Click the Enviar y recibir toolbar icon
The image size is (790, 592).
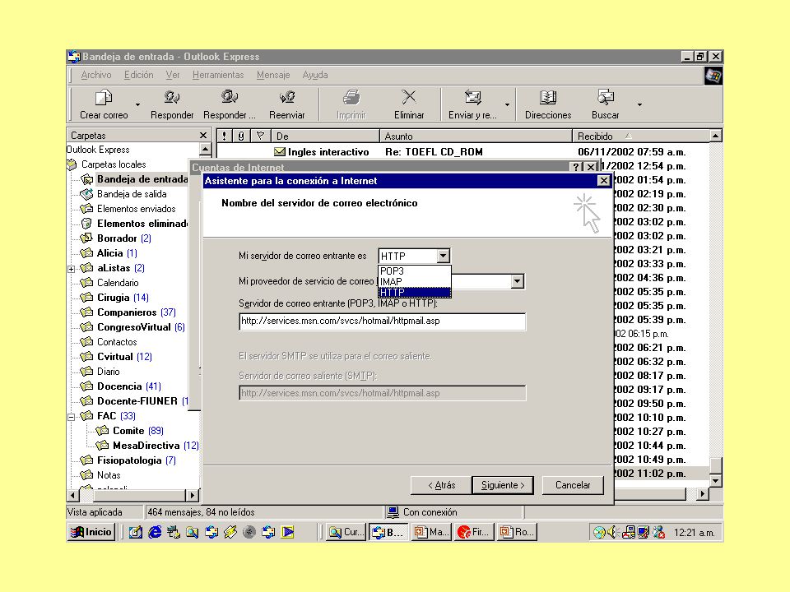pos(472,97)
